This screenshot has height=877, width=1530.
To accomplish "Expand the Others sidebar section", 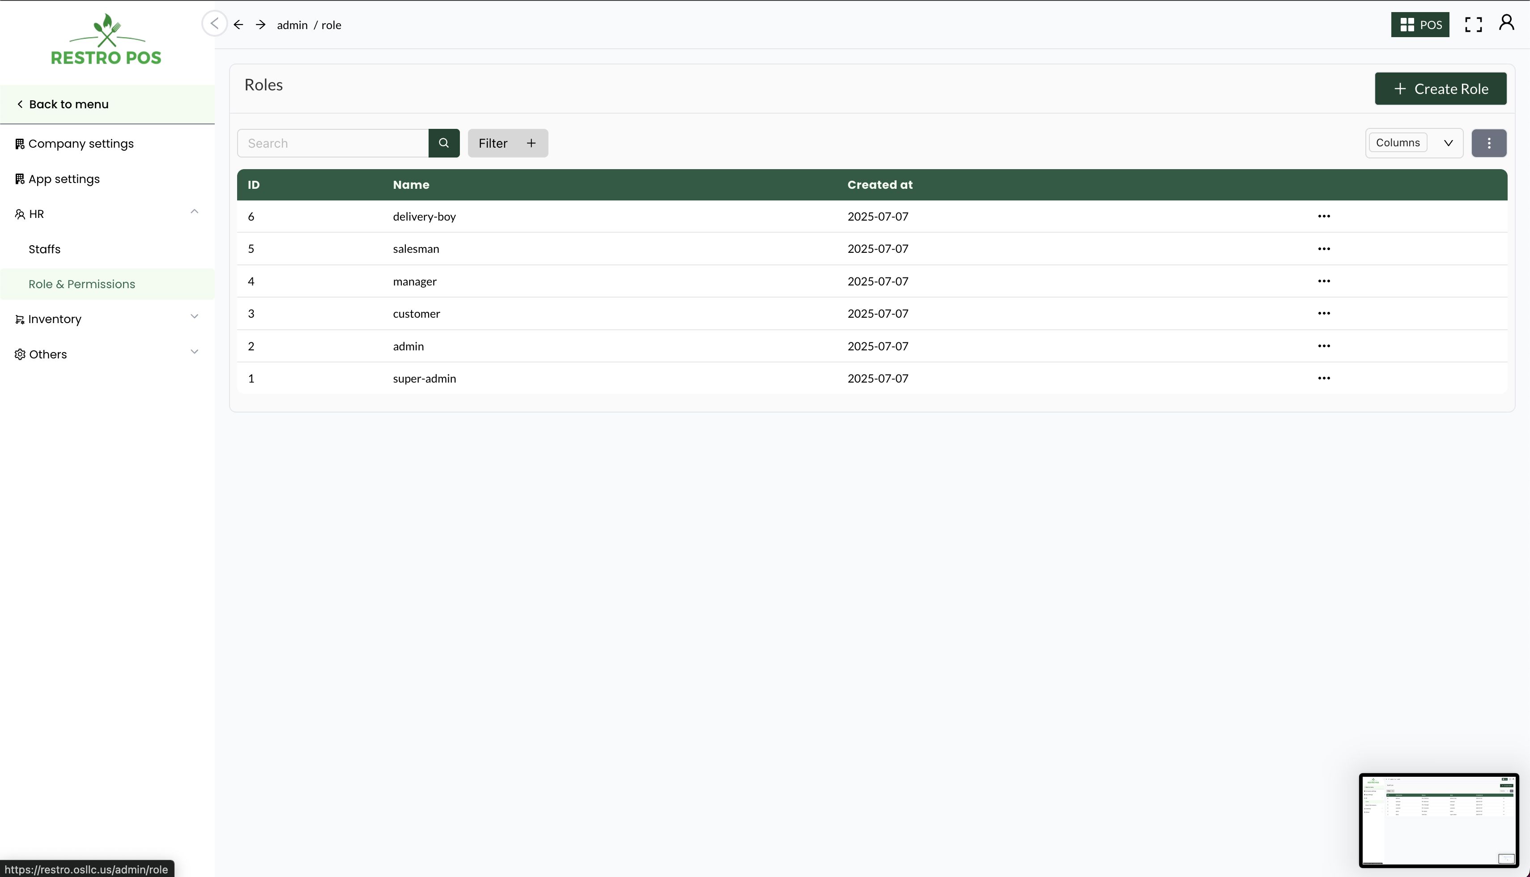I will [194, 352].
